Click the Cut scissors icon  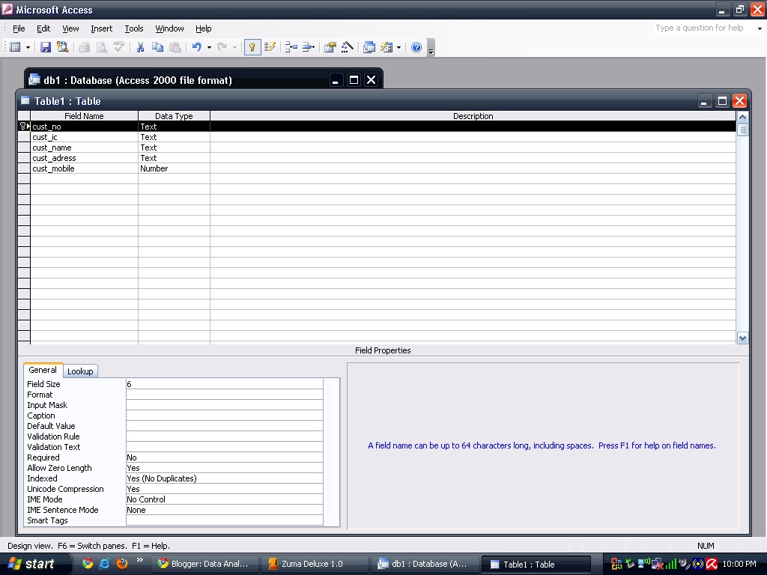(x=140, y=47)
